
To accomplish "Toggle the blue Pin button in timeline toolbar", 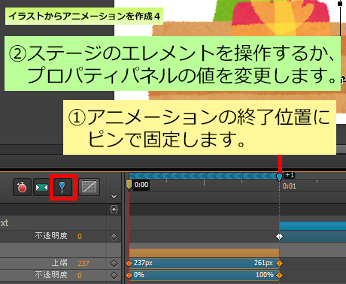I will [x=62, y=187].
